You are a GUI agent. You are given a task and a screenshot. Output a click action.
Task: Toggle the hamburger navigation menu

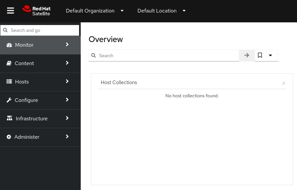pyautogui.click(x=11, y=11)
